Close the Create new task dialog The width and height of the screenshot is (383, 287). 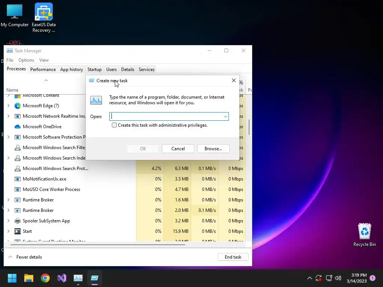pyautogui.click(x=234, y=80)
